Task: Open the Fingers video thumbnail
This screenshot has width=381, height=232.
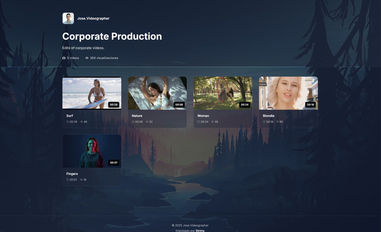Action: [x=92, y=151]
